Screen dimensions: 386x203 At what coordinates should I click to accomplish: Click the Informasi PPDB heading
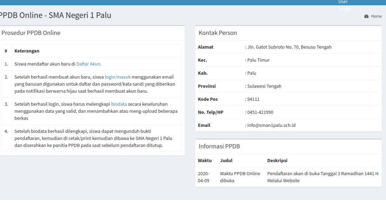click(x=219, y=146)
